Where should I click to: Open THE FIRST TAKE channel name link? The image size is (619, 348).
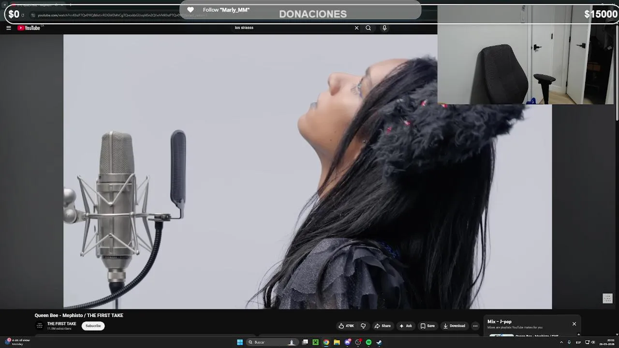coord(61,324)
